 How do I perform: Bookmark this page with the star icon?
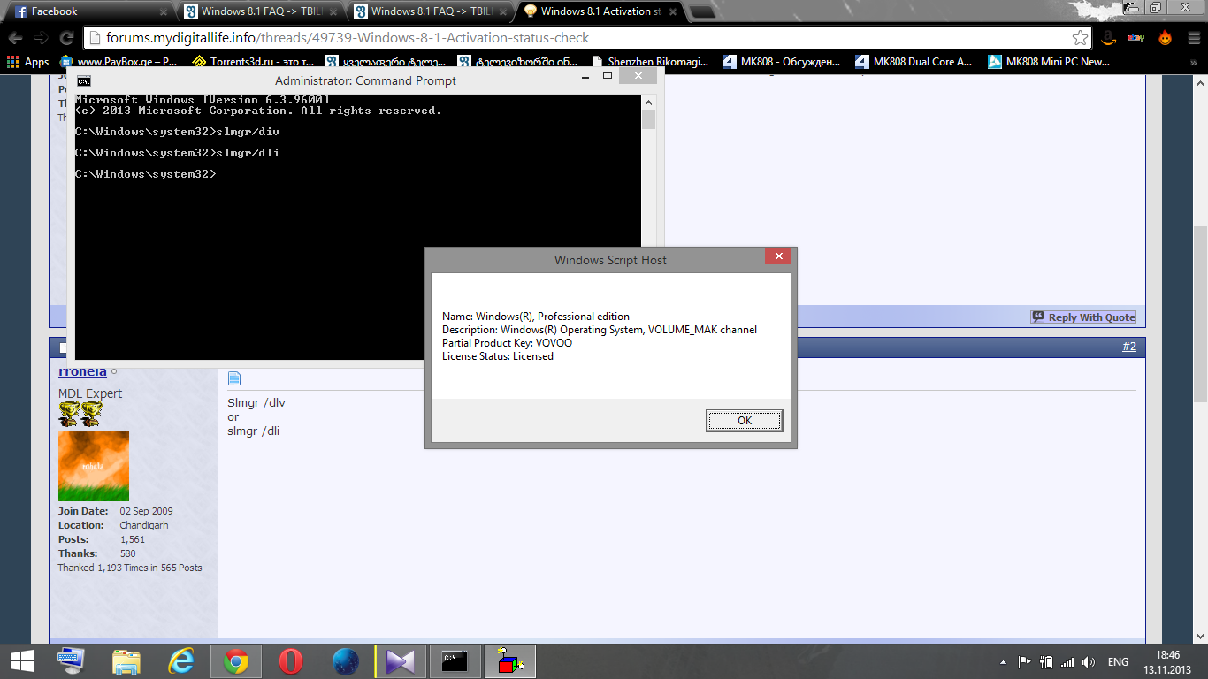click(1078, 38)
